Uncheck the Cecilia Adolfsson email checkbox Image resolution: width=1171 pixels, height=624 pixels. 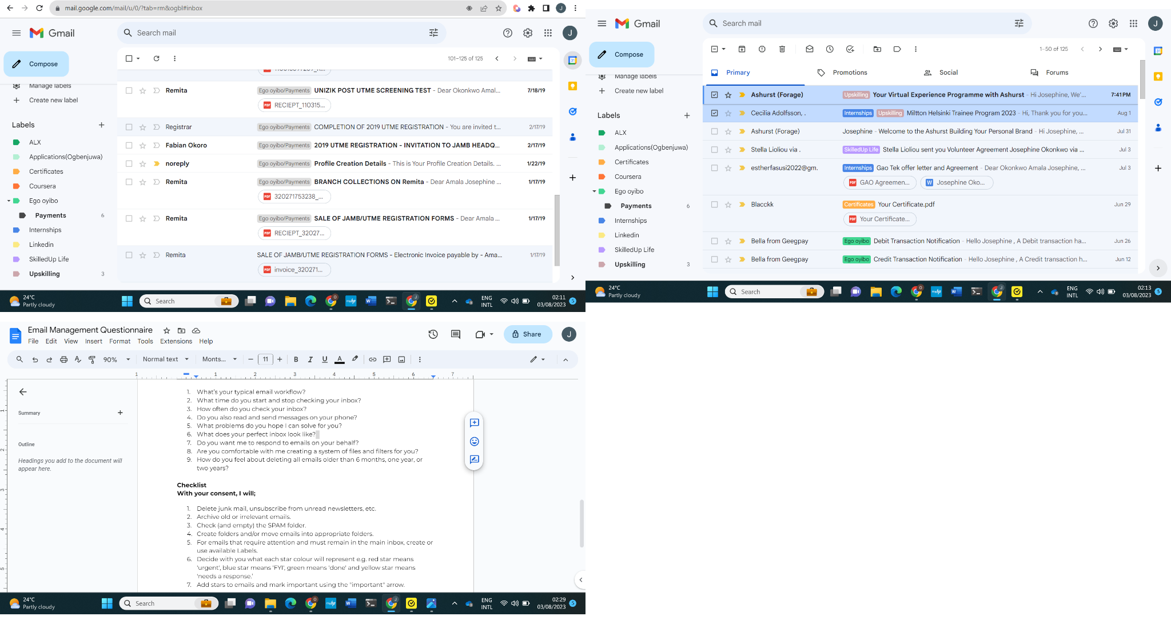click(x=714, y=113)
